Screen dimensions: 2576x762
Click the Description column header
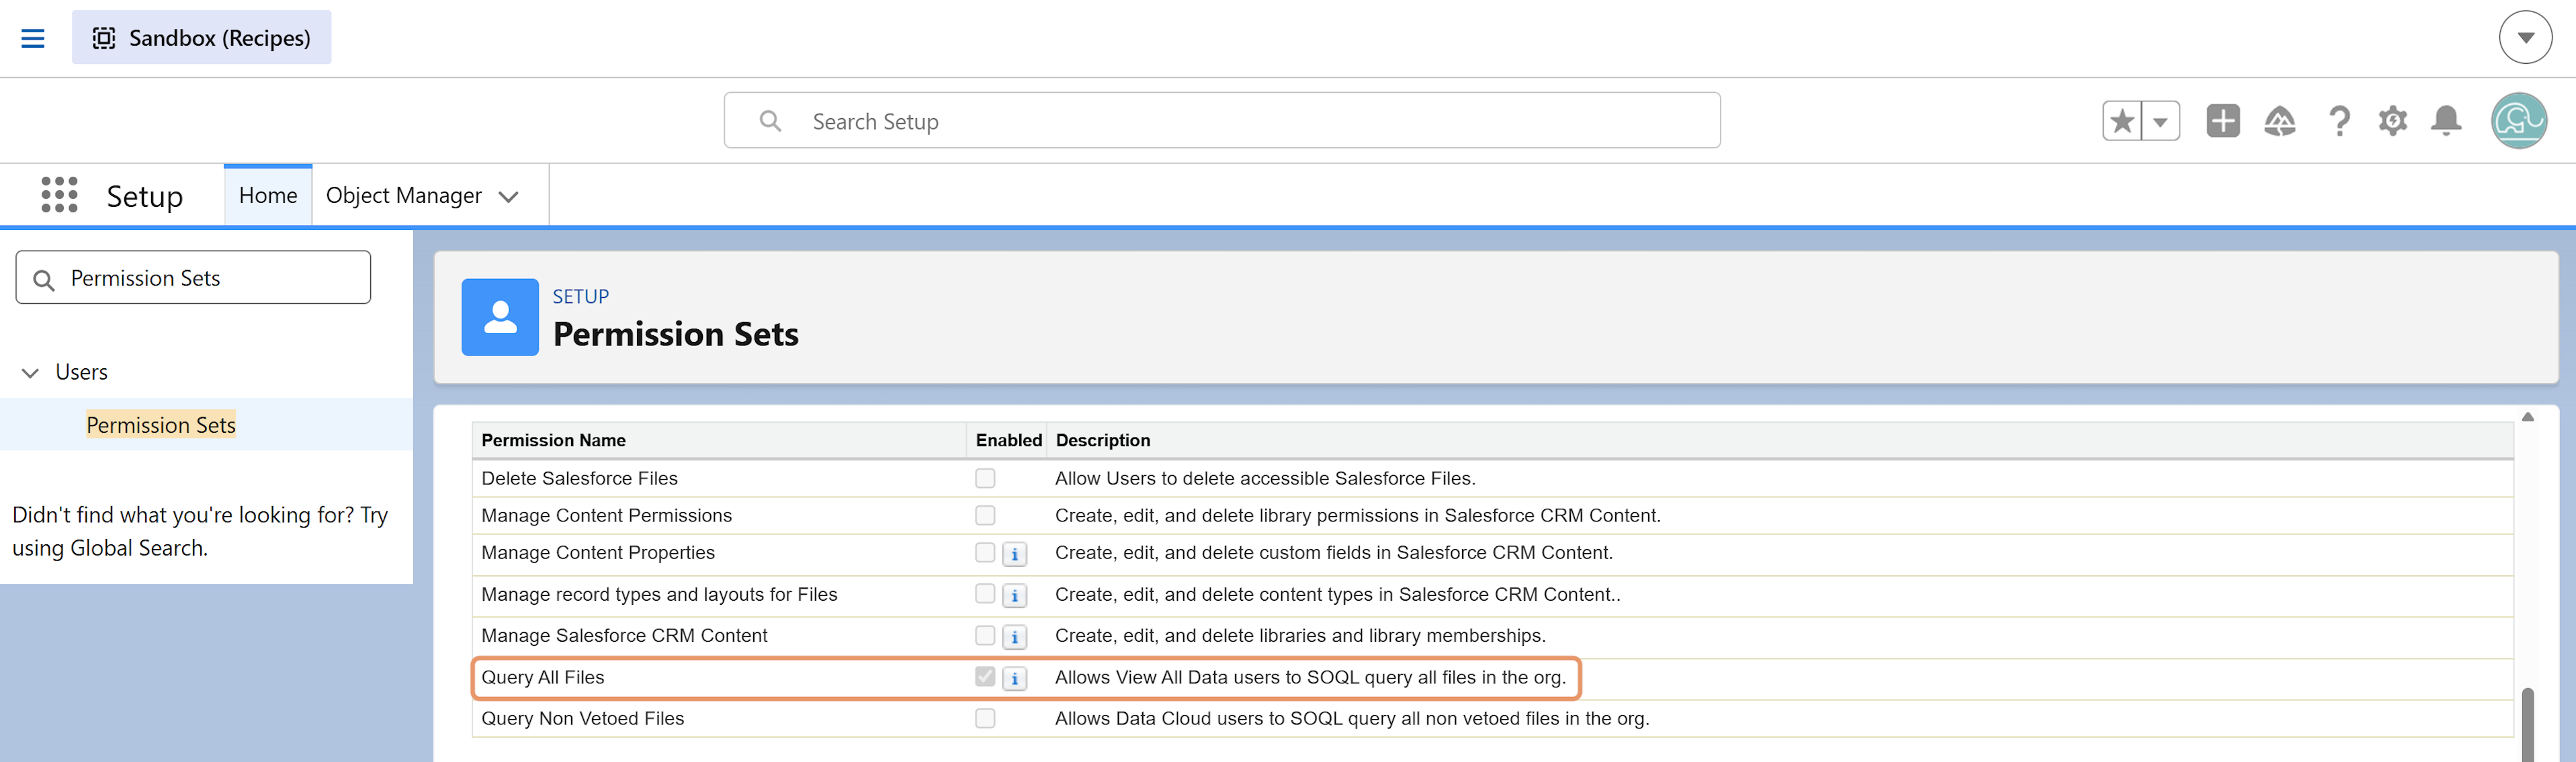(x=1103, y=441)
